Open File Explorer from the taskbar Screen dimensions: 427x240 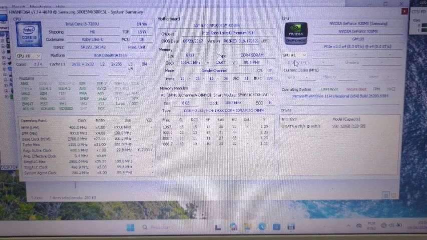tap(248, 227)
